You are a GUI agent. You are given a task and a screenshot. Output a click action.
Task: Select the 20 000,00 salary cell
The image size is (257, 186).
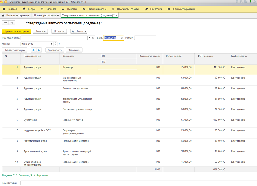[x=179, y=133]
